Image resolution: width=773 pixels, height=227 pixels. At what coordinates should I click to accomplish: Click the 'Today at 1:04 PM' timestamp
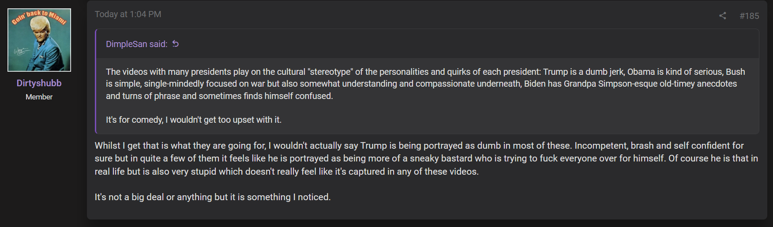128,14
